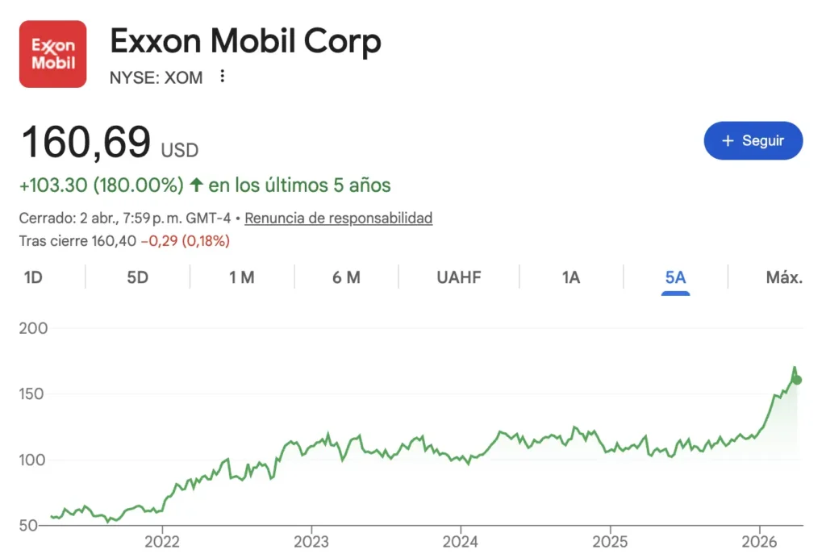Viewport: 826px width, 558px height.
Task: Open the Renuncia de responsabilidad link
Action: [x=338, y=218]
